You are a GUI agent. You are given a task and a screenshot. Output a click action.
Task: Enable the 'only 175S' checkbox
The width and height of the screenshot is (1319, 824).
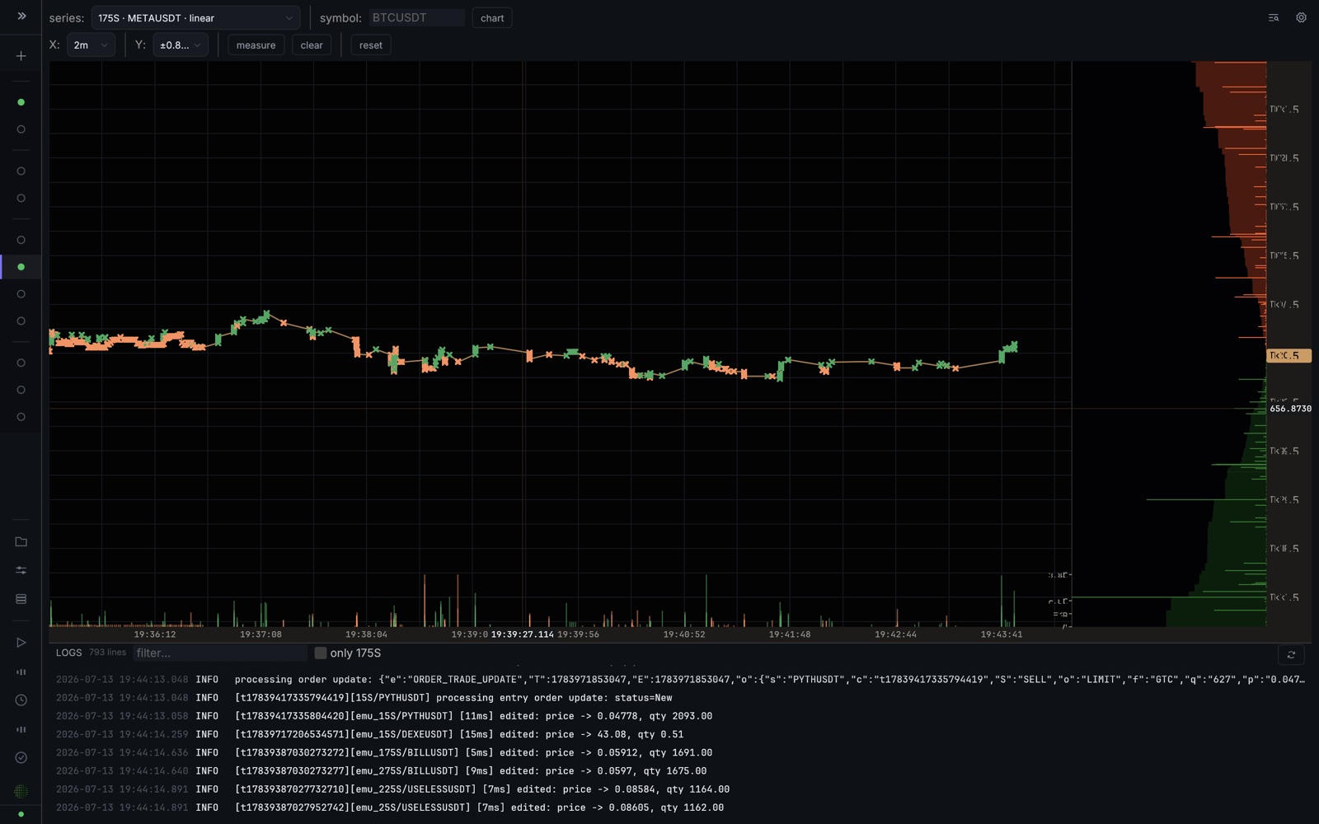(x=321, y=653)
